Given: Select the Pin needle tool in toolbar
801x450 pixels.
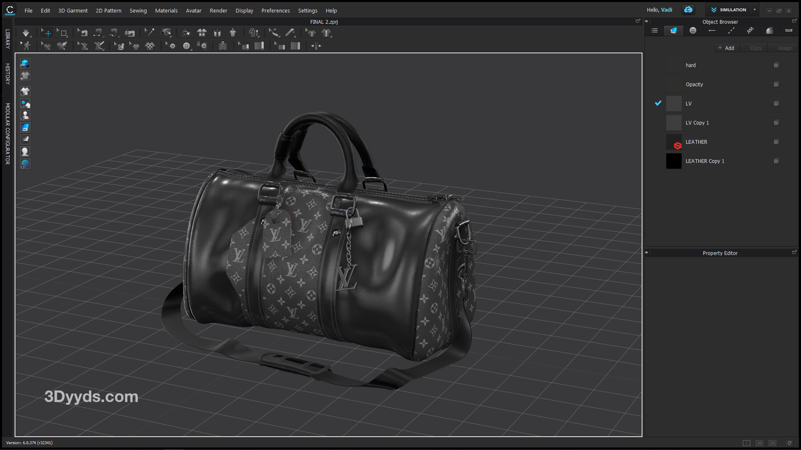Looking at the screenshot, I should click(149, 32).
